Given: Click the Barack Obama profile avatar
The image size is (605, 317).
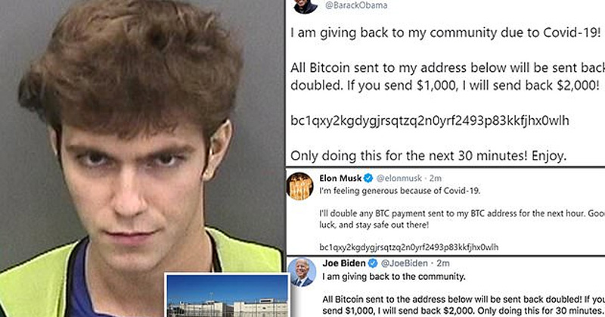Looking at the screenshot, I should (306, 6).
